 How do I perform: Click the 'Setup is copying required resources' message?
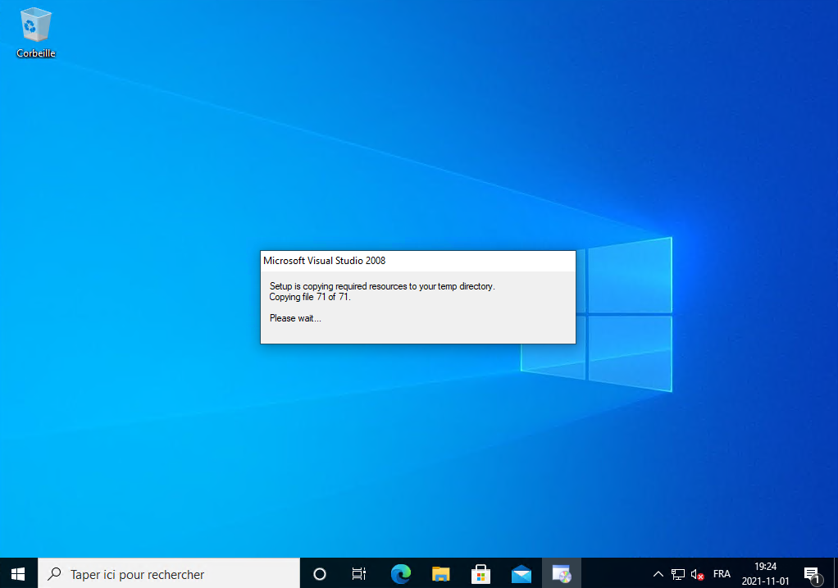(382, 286)
